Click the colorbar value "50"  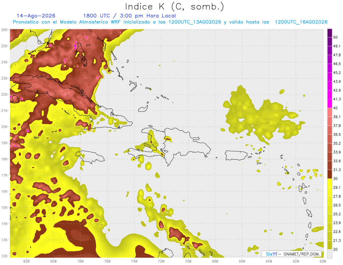[x=336, y=37]
